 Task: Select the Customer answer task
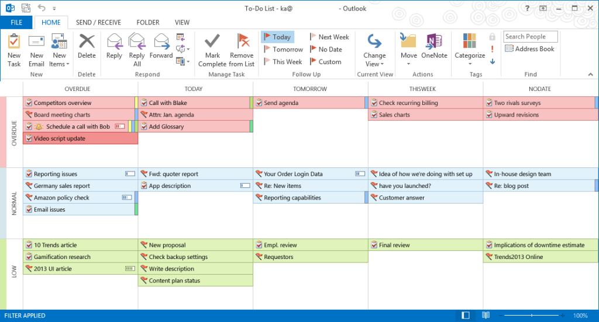426,197
